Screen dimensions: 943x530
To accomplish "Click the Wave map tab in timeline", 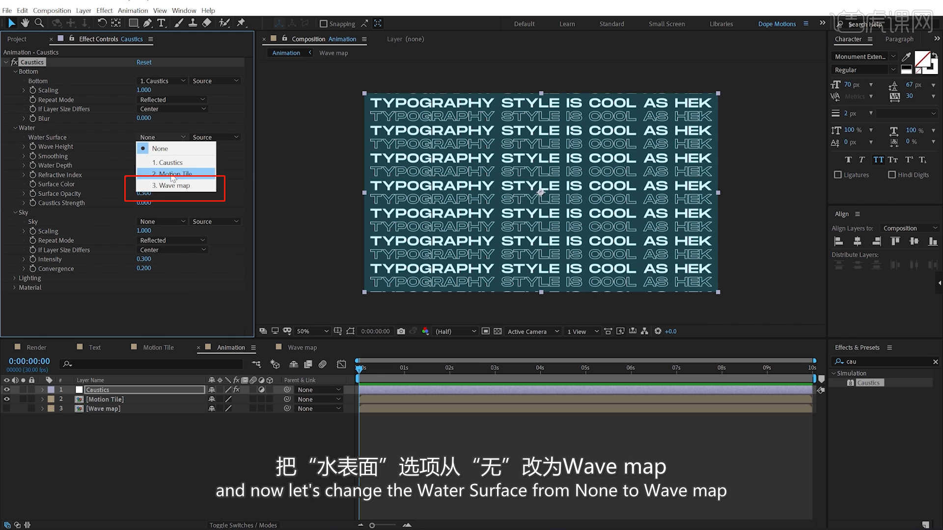I will click(303, 347).
